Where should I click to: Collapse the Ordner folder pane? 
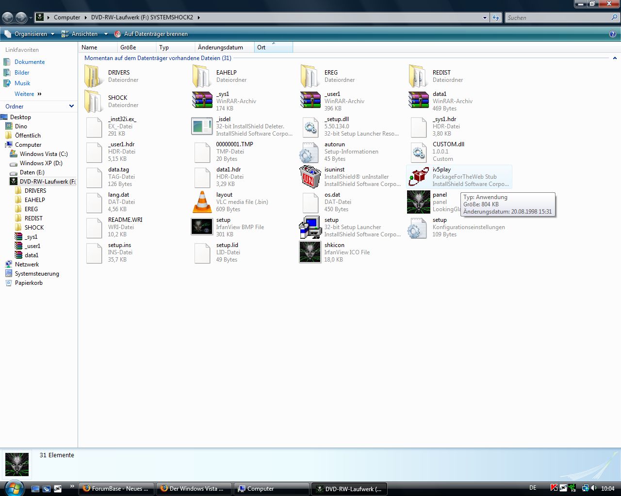pyautogui.click(x=71, y=106)
